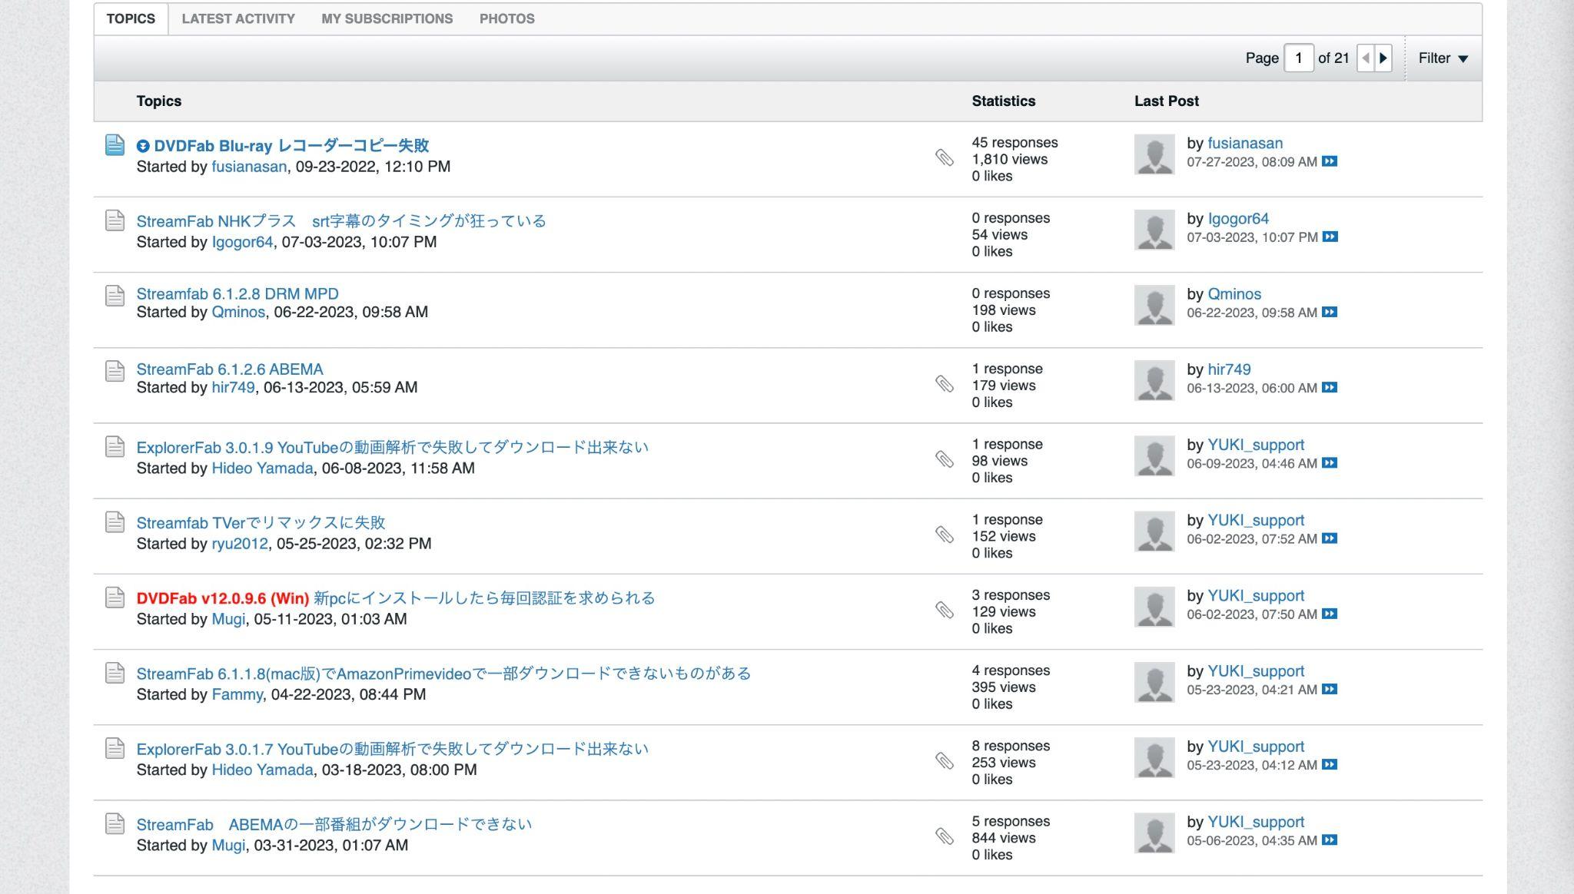Open topic ExplorerFab 3.0.1.9 YouTube

click(x=393, y=447)
